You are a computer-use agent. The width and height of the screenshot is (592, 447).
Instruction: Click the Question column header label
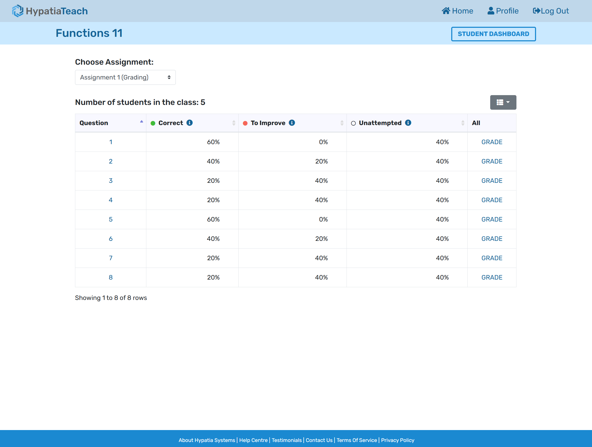(94, 123)
